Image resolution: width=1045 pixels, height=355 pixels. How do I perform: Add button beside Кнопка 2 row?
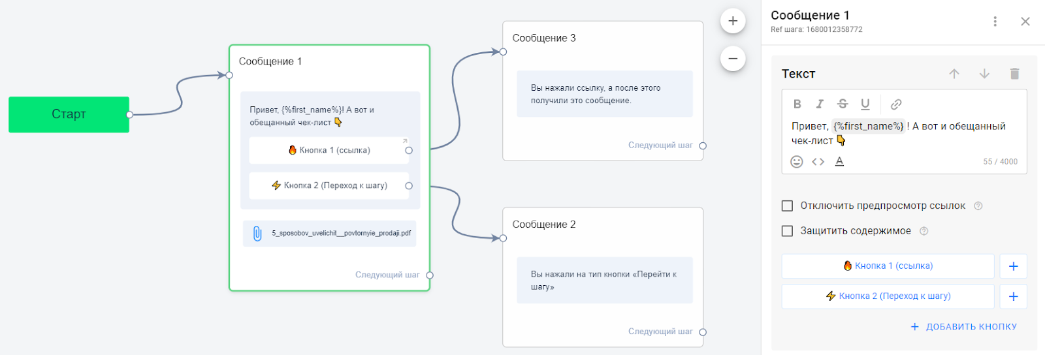pos(1013,296)
